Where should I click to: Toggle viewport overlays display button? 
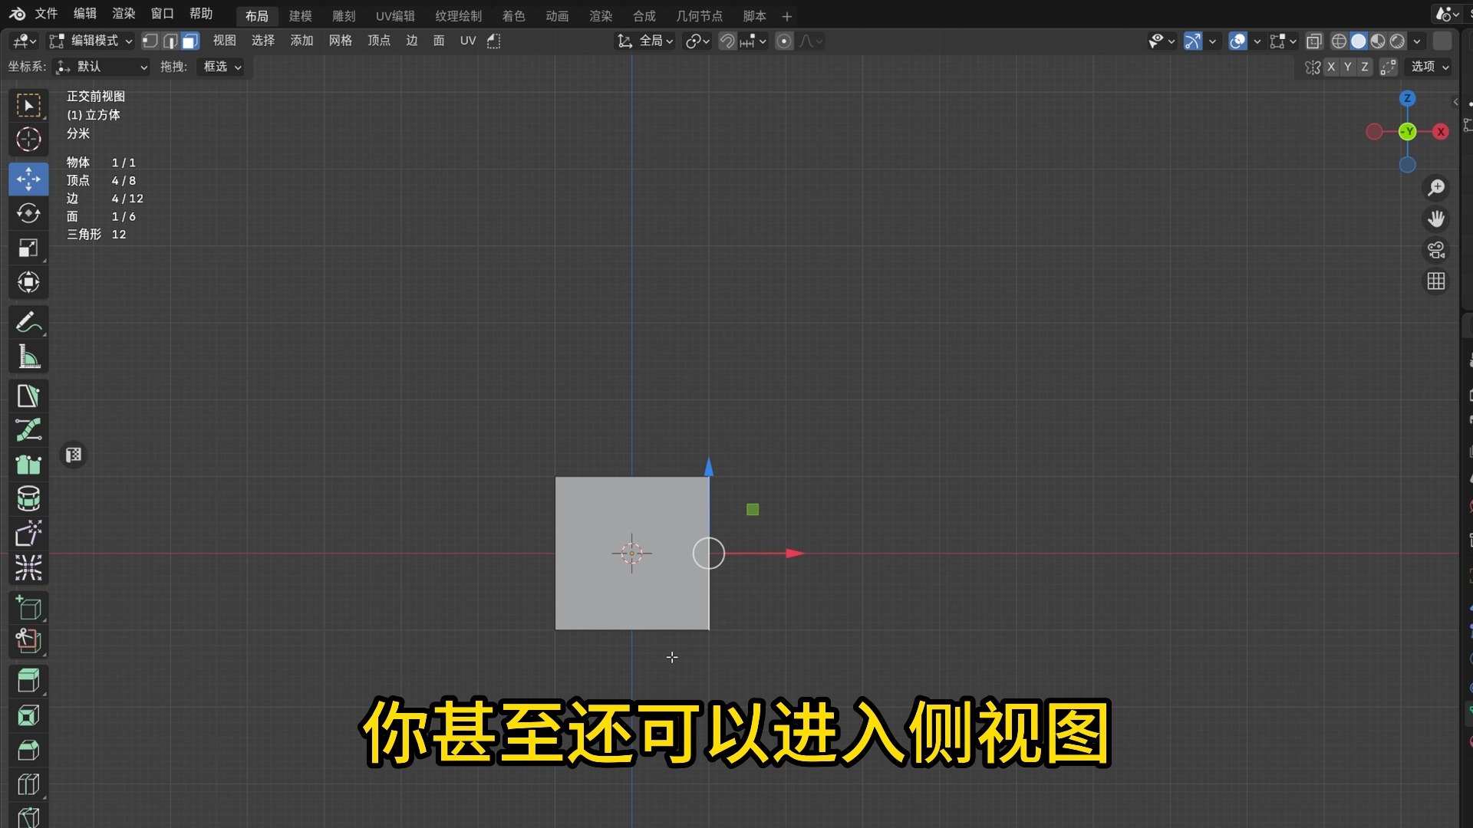click(1237, 41)
